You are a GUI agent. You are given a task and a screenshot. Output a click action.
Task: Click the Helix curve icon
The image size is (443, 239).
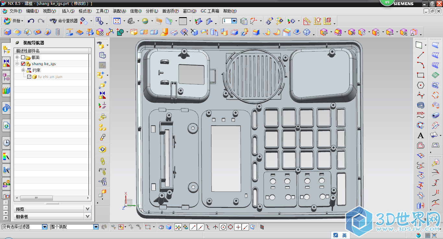pyautogui.click(x=421, y=105)
